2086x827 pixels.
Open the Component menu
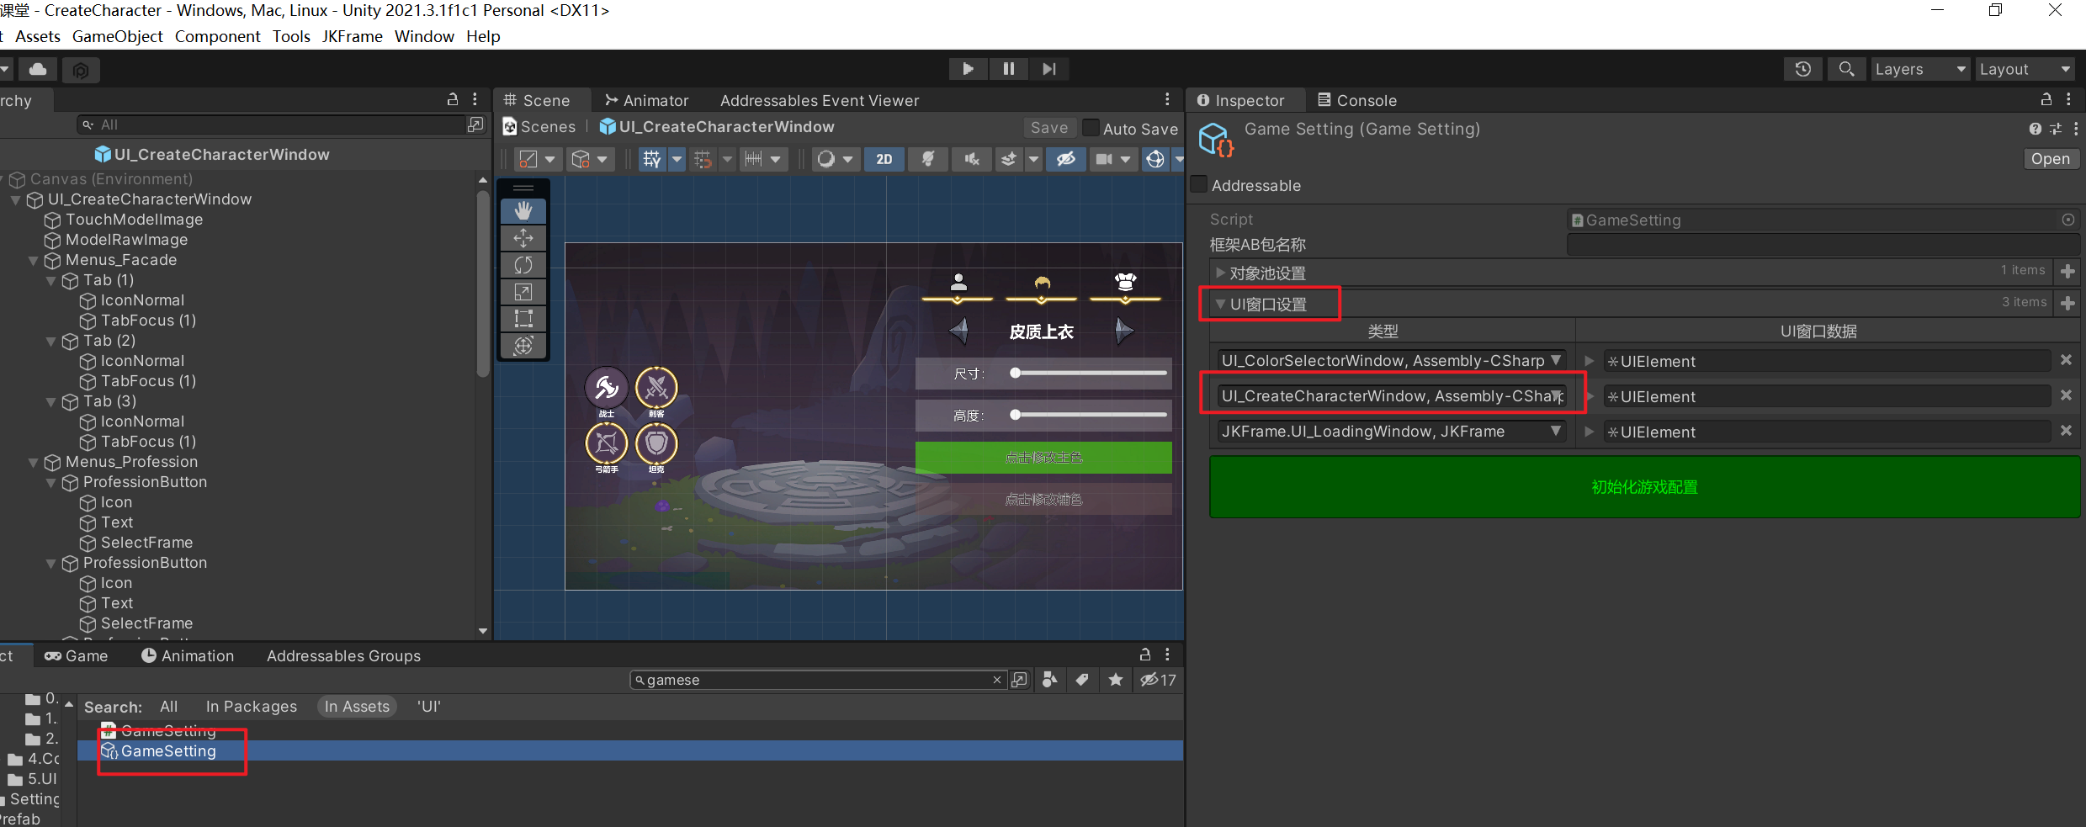[217, 36]
